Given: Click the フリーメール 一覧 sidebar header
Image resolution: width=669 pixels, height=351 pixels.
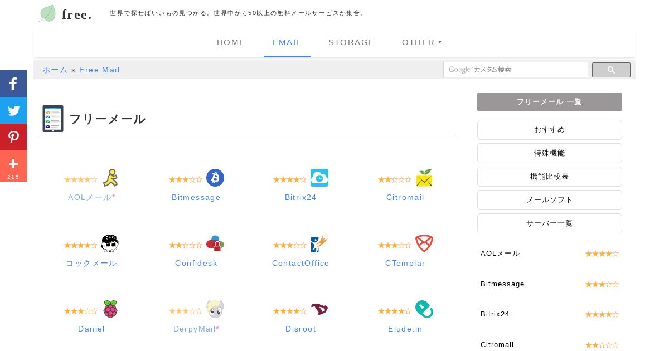Looking at the screenshot, I should pos(550,102).
